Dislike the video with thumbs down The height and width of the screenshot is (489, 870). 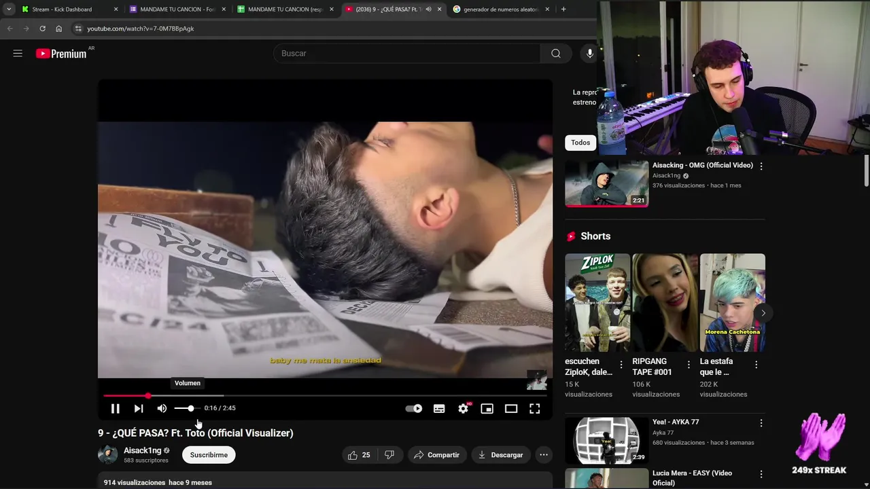coord(389,455)
